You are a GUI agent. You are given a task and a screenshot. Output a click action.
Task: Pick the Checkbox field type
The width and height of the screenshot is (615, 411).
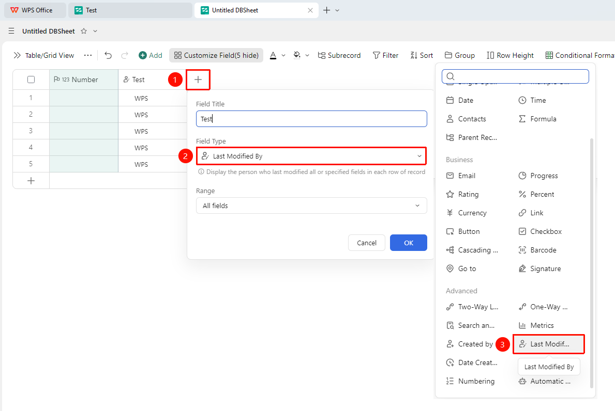click(x=540, y=231)
